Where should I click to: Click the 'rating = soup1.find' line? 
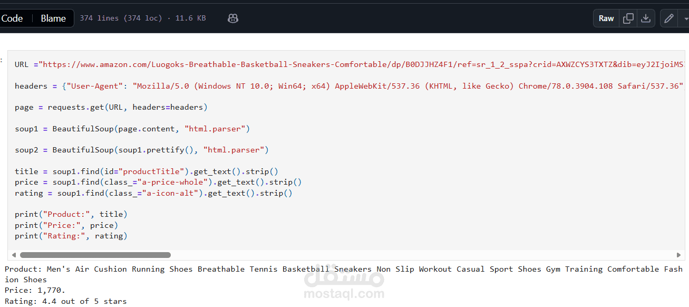pos(153,193)
